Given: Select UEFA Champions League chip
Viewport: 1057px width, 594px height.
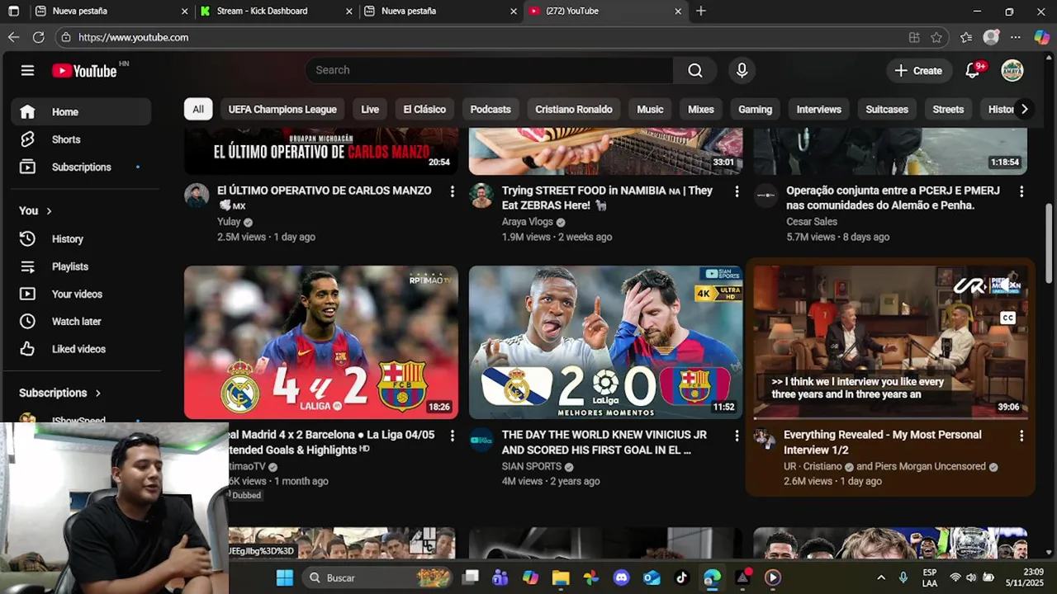Looking at the screenshot, I should point(282,109).
